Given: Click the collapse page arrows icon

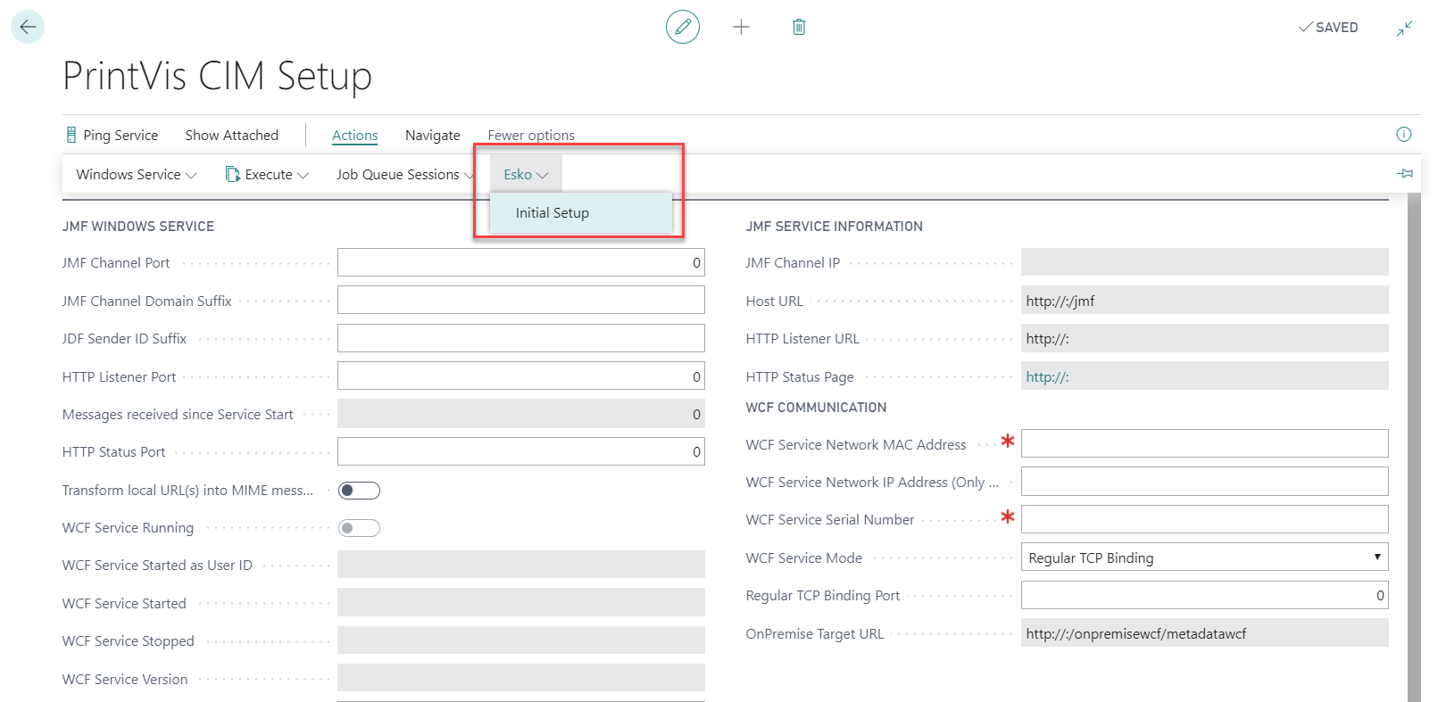Looking at the screenshot, I should coord(1404,29).
